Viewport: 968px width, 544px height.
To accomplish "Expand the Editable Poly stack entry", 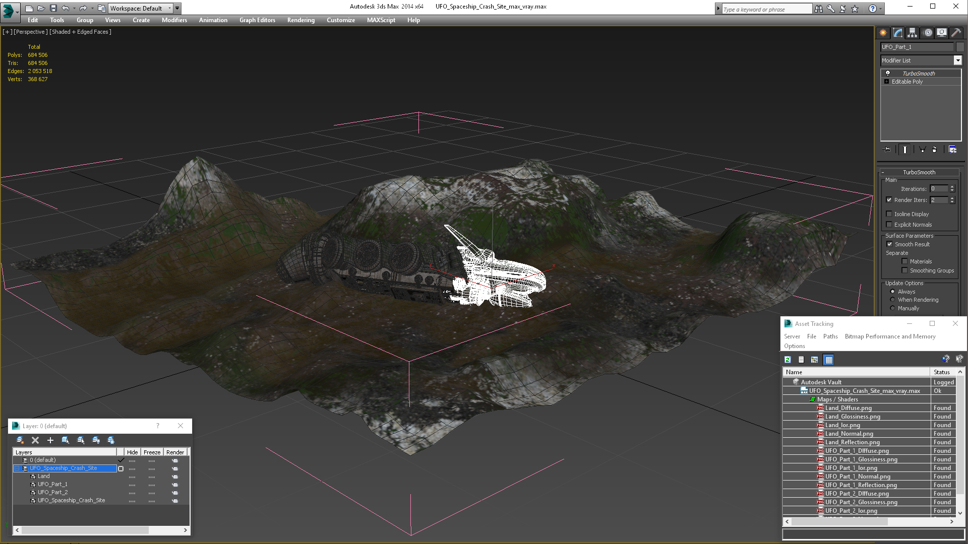I will click(x=886, y=82).
